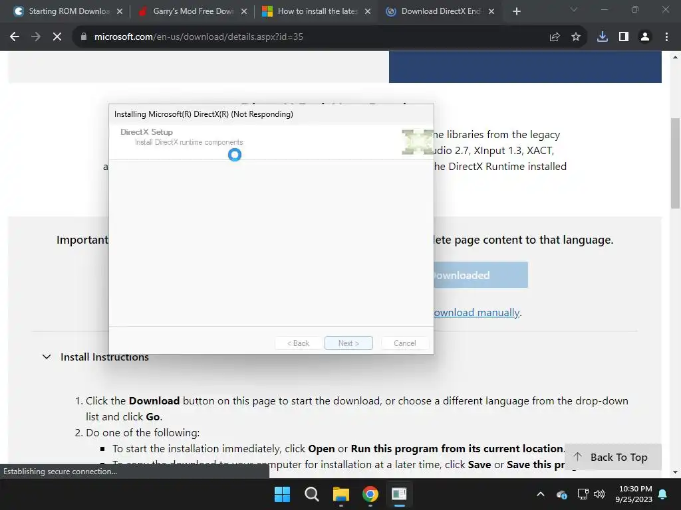
Task: Click the scrollbar down arrow
Action: click(675, 472)
